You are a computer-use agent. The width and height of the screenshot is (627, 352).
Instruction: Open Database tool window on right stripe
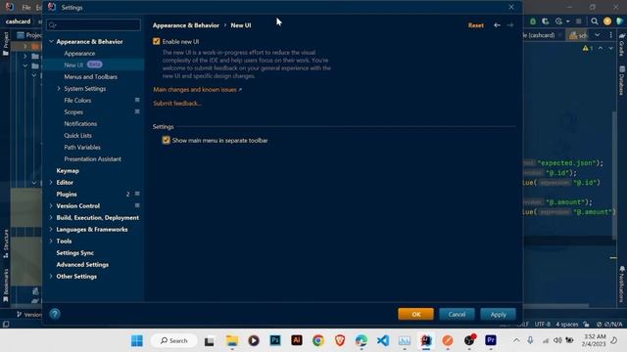[x=622, y=81]
